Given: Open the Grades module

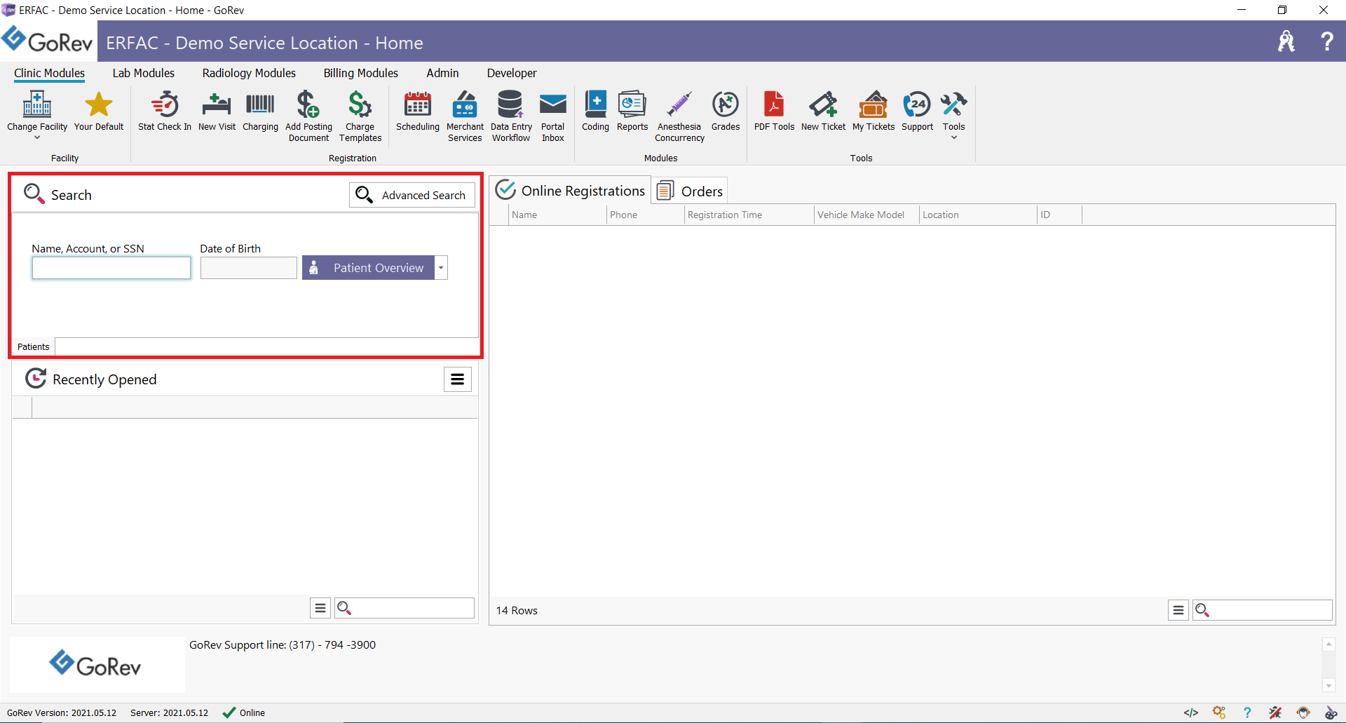Looking at the screenshot, I should pos(726,112).
